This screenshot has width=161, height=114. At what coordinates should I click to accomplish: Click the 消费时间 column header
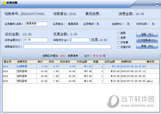coord(133,62)
